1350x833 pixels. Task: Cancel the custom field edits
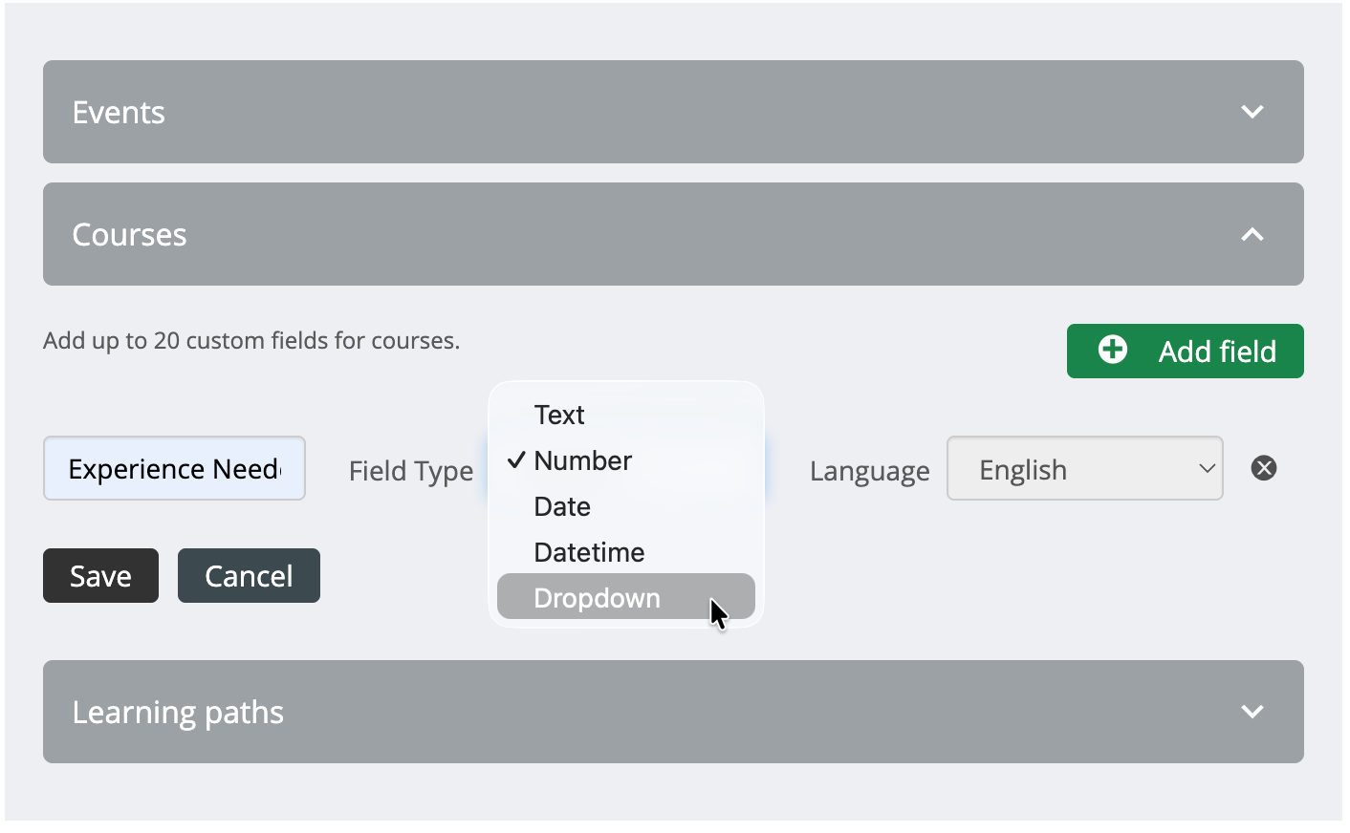pos(249,576)
